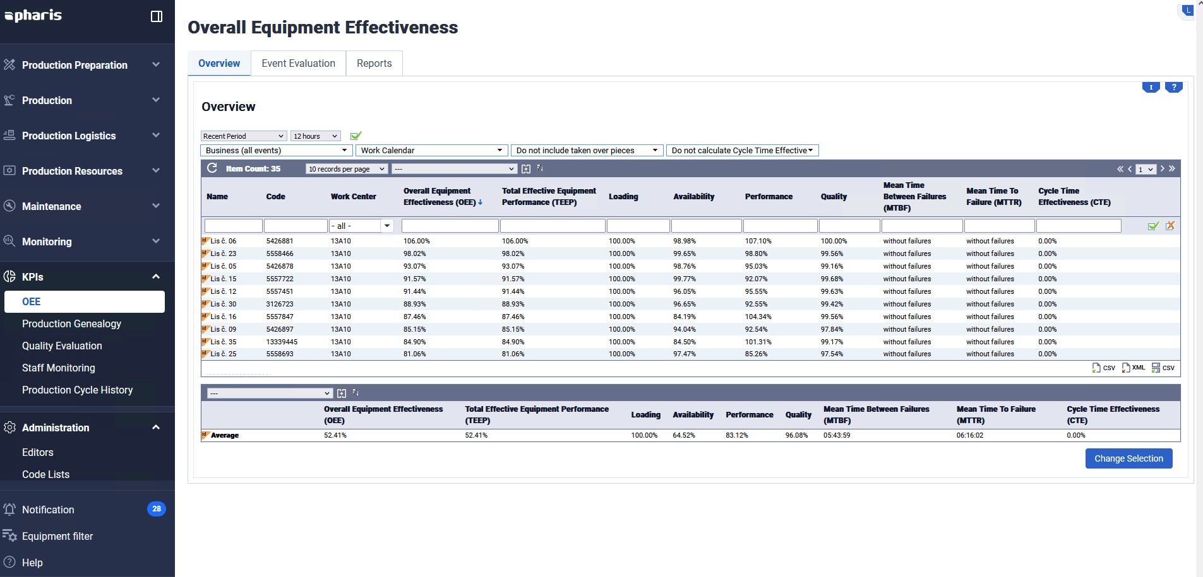The image size is (1203, 577).
Task: Apply column filters with the green check icon
Action: 1153,226
